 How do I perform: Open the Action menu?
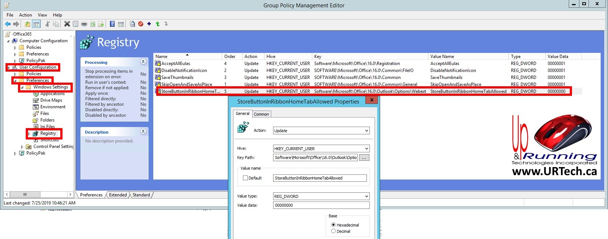tap(25, 15)
